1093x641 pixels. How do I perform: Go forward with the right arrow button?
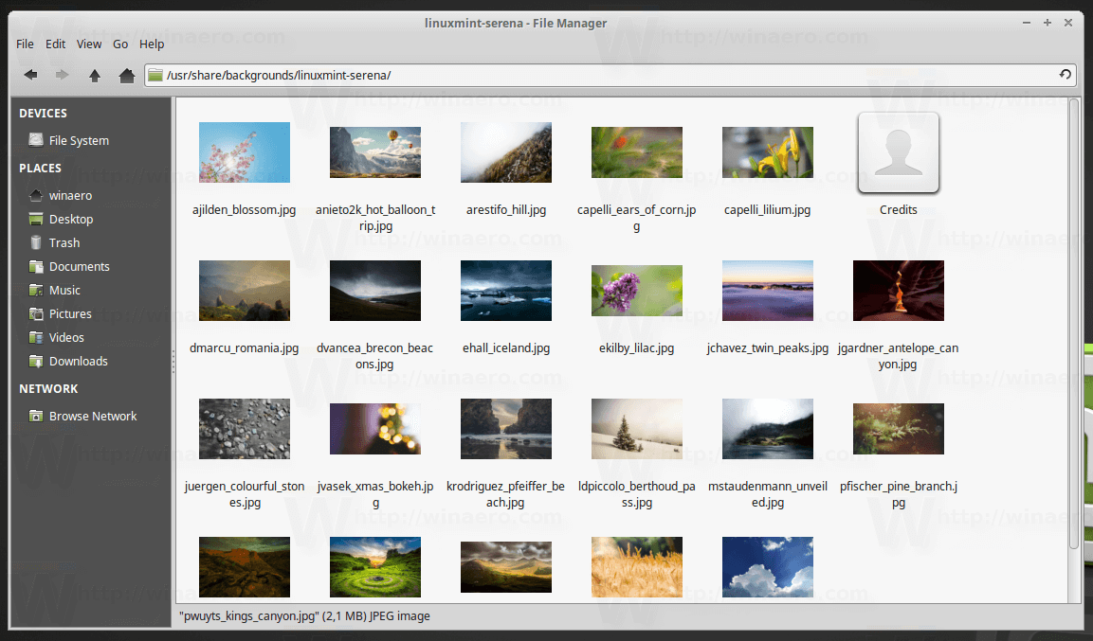click(x=62, y=75)
